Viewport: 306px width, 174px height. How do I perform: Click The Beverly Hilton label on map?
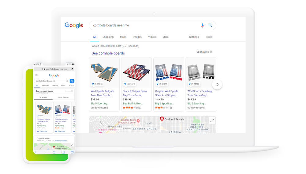(x=106, y=130)
